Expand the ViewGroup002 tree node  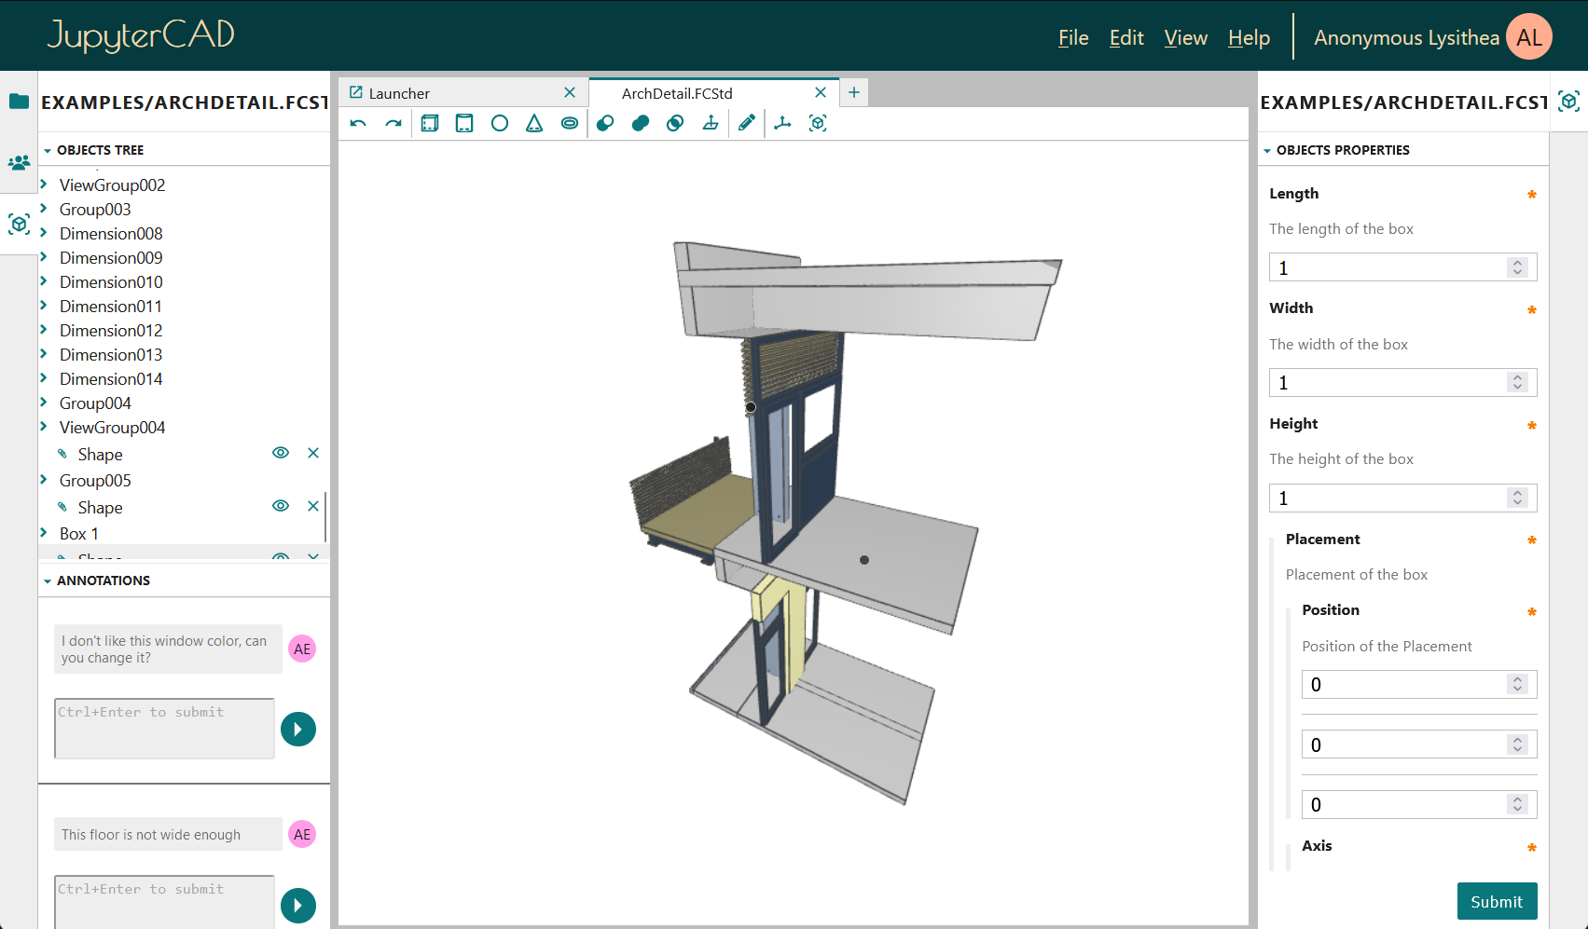[x=44, y=184]
